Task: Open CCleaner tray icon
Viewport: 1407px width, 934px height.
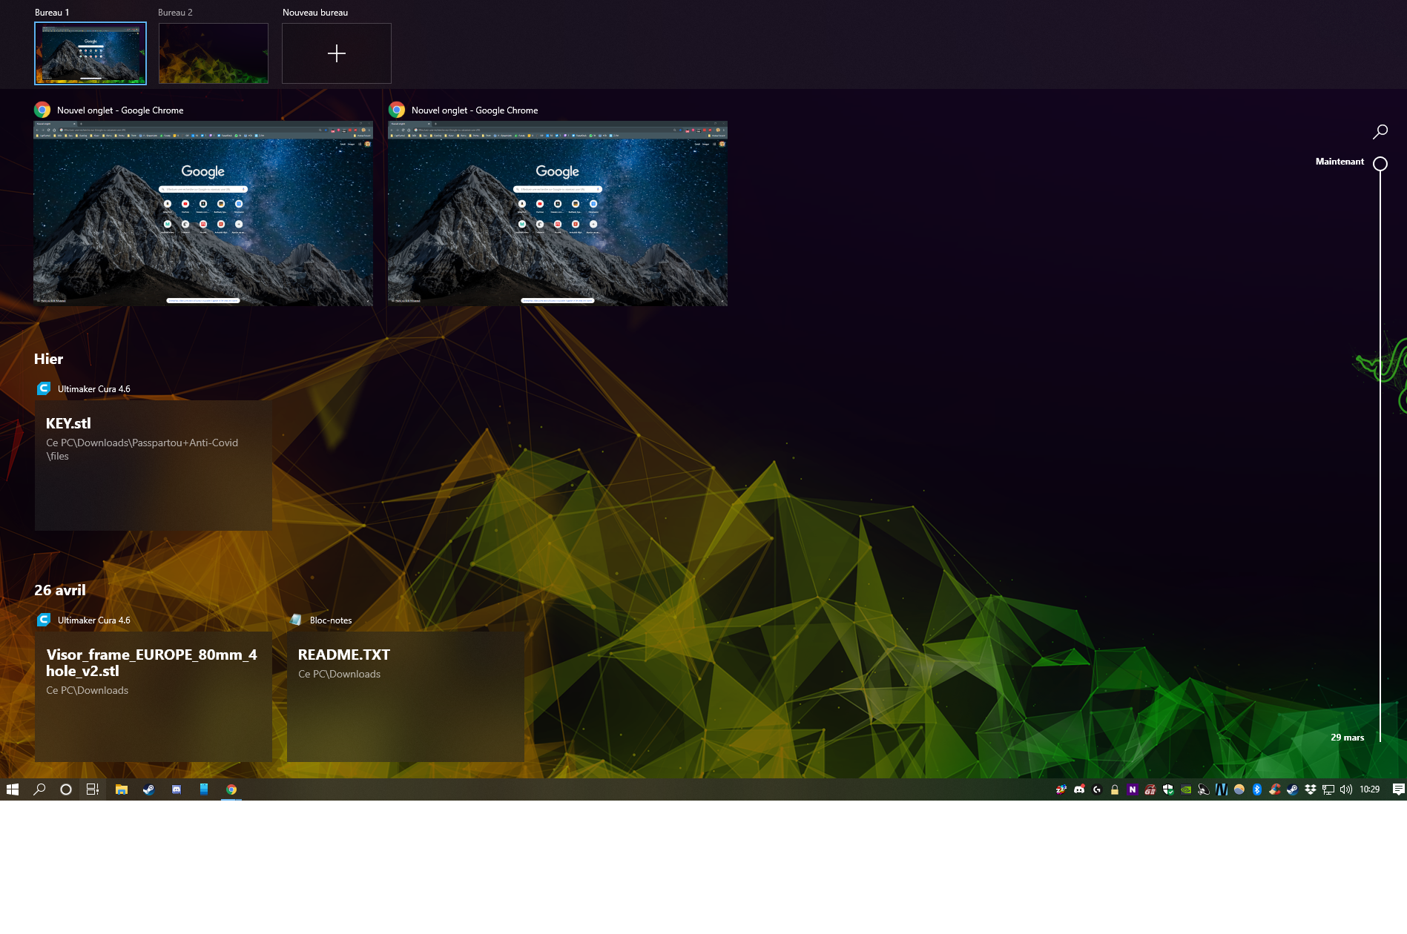Action: [1275, 789]
